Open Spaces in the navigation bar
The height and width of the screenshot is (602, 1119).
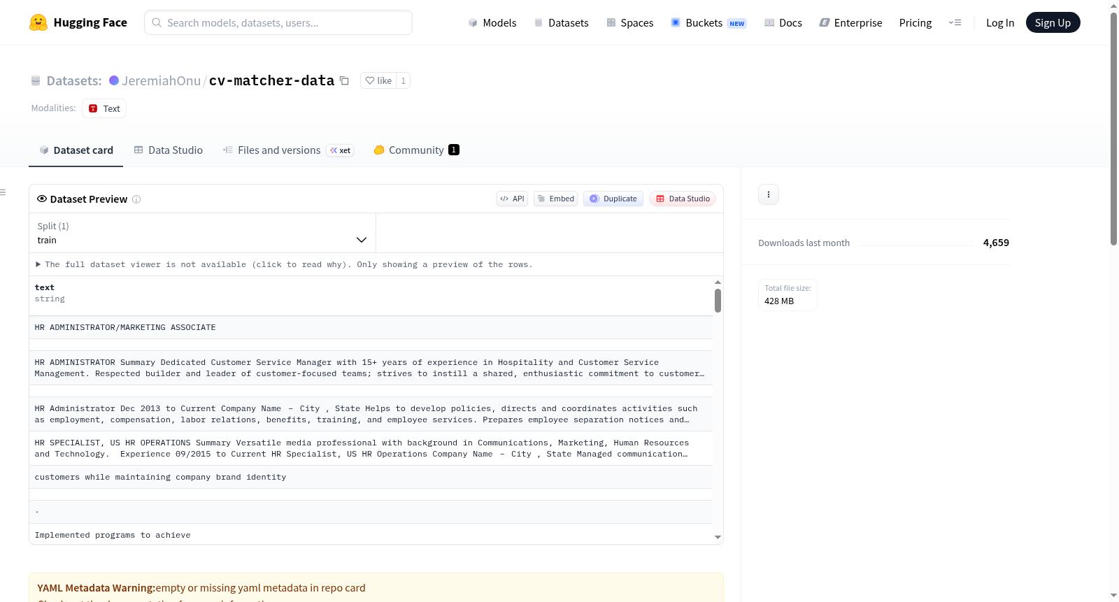pos(629,22)
